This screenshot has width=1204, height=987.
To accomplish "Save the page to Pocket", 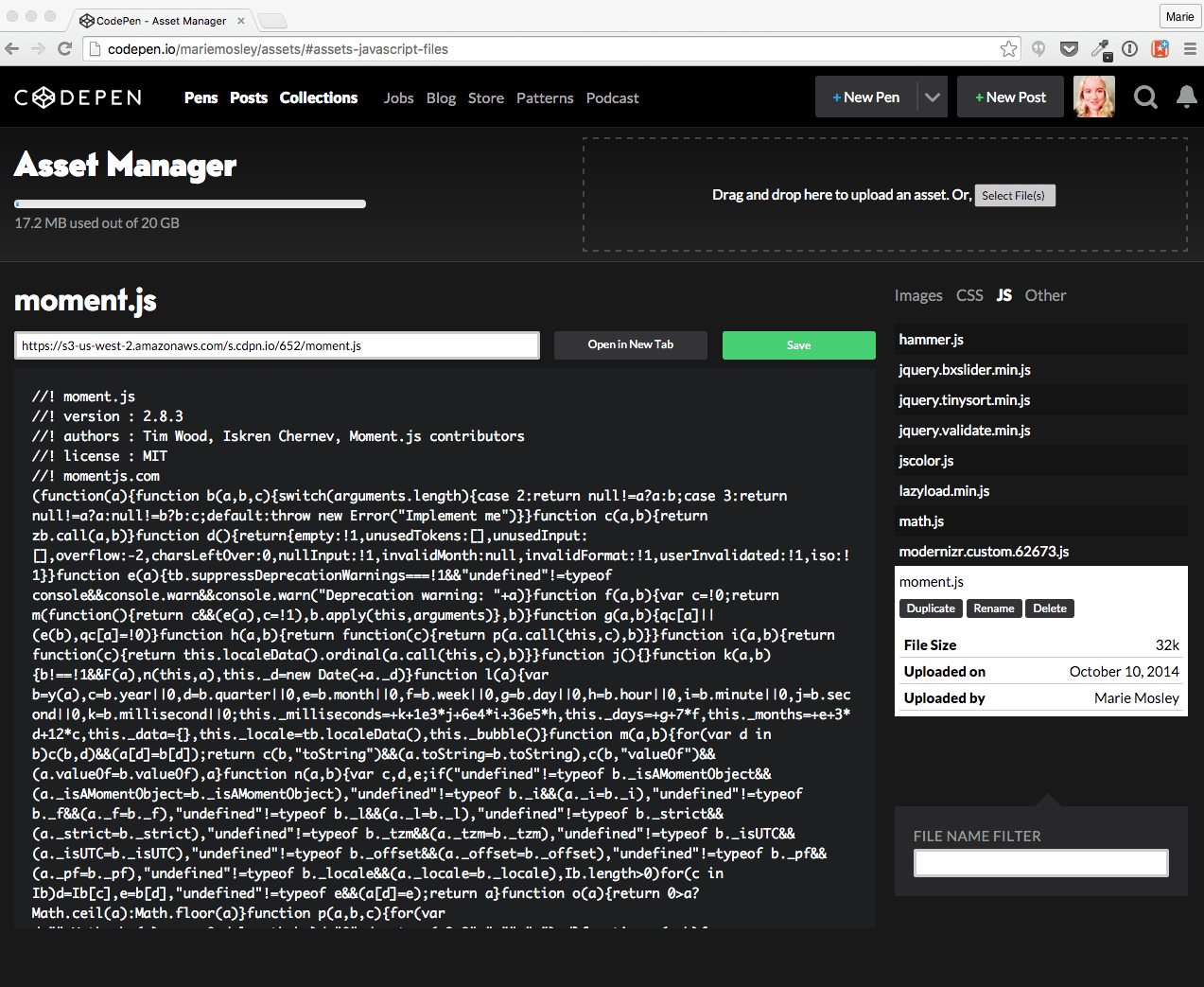I will (1069, 48).
